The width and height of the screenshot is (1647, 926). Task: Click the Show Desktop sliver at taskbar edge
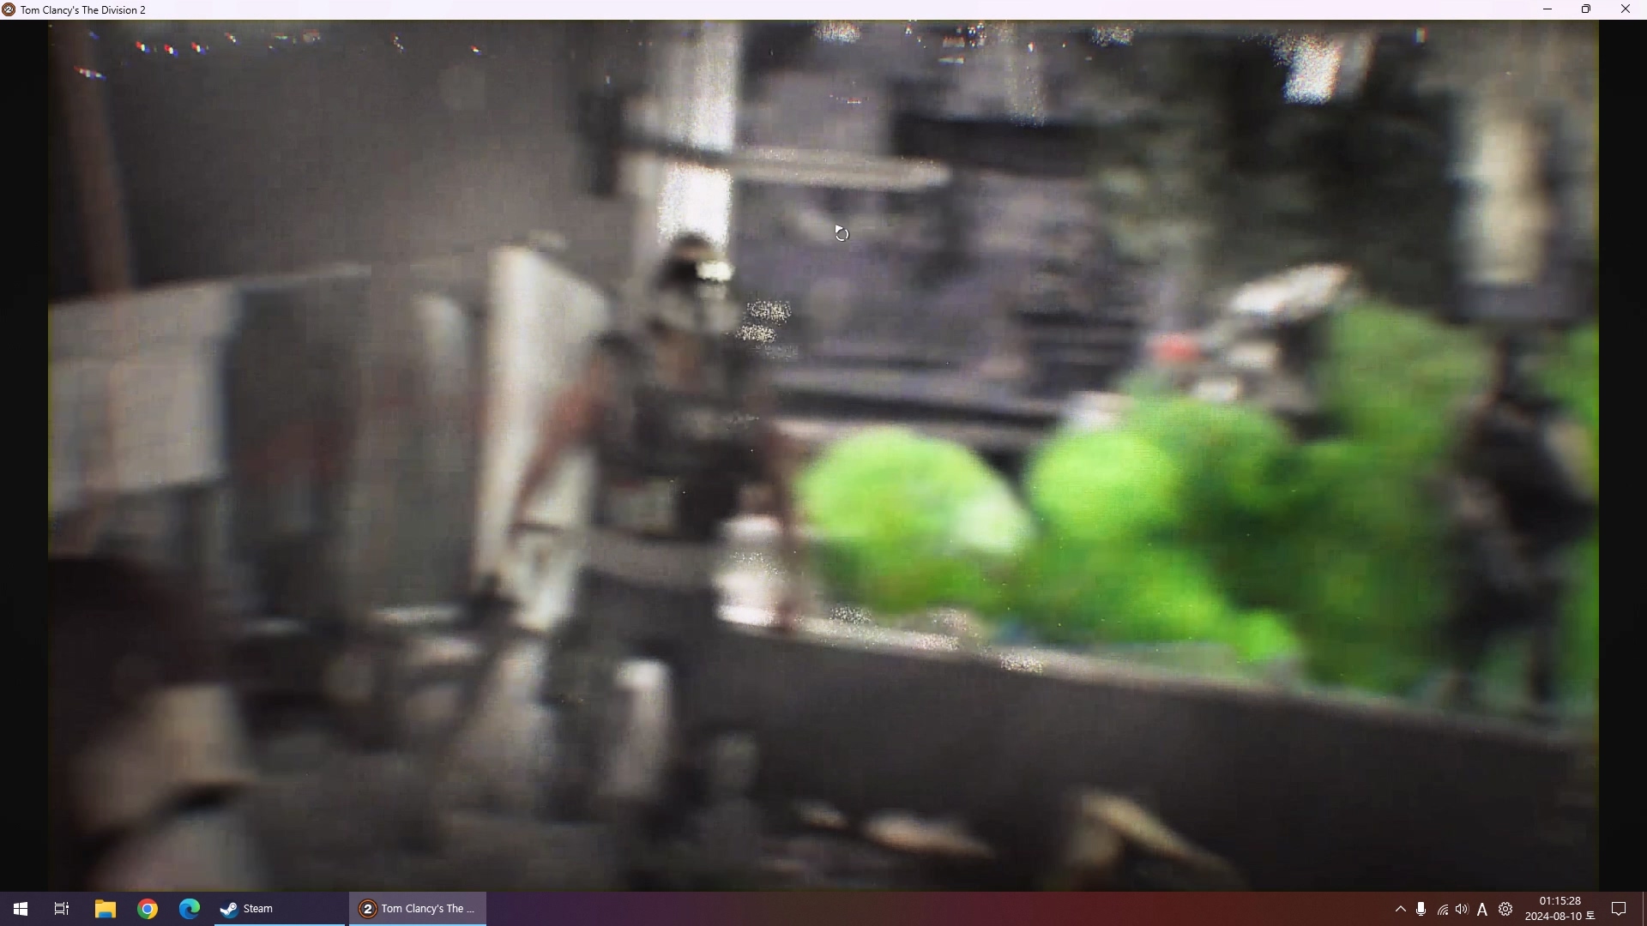tap(1644, 909)
